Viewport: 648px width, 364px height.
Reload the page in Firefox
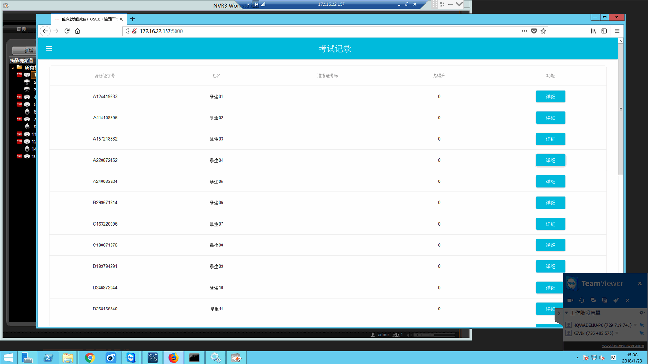[67, 31]
